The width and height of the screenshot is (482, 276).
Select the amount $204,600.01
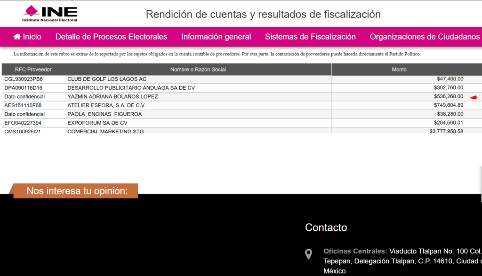tap(449, 123)
